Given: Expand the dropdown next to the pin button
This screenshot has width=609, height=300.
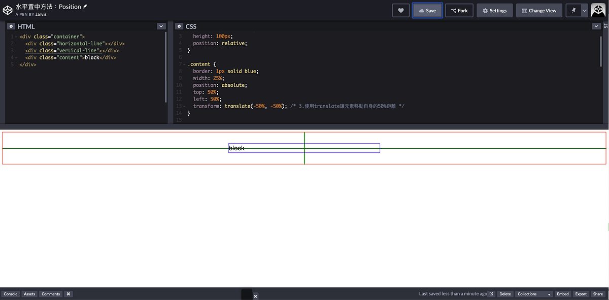Looking at the screenshot, I should [x=585, y=10].
